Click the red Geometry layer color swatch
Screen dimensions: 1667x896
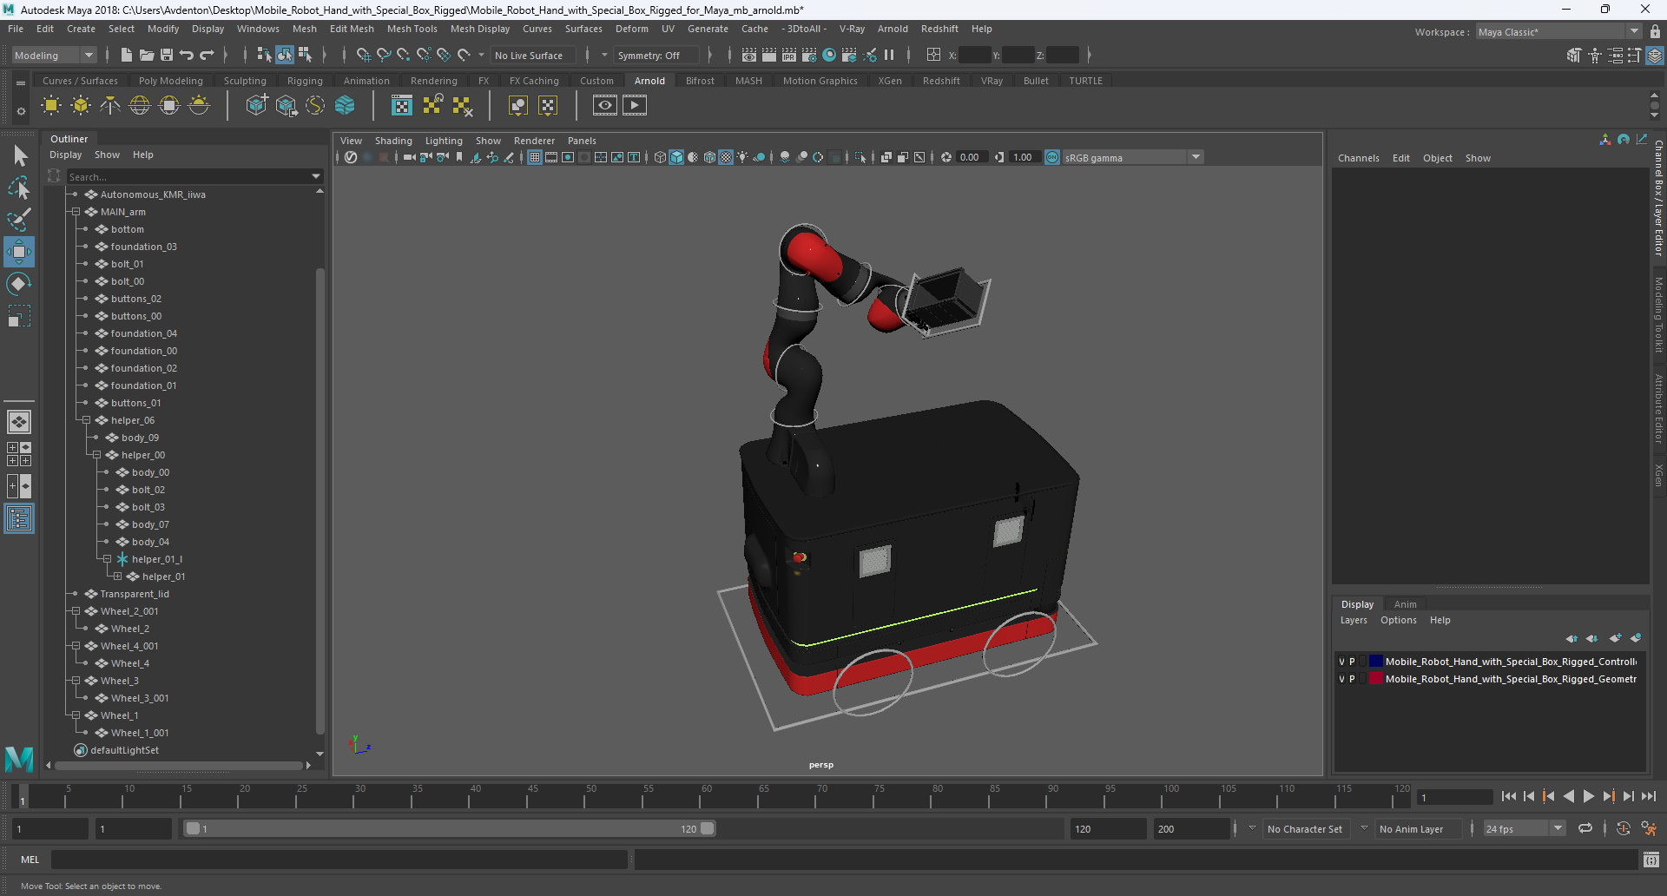coord(1376,679)
